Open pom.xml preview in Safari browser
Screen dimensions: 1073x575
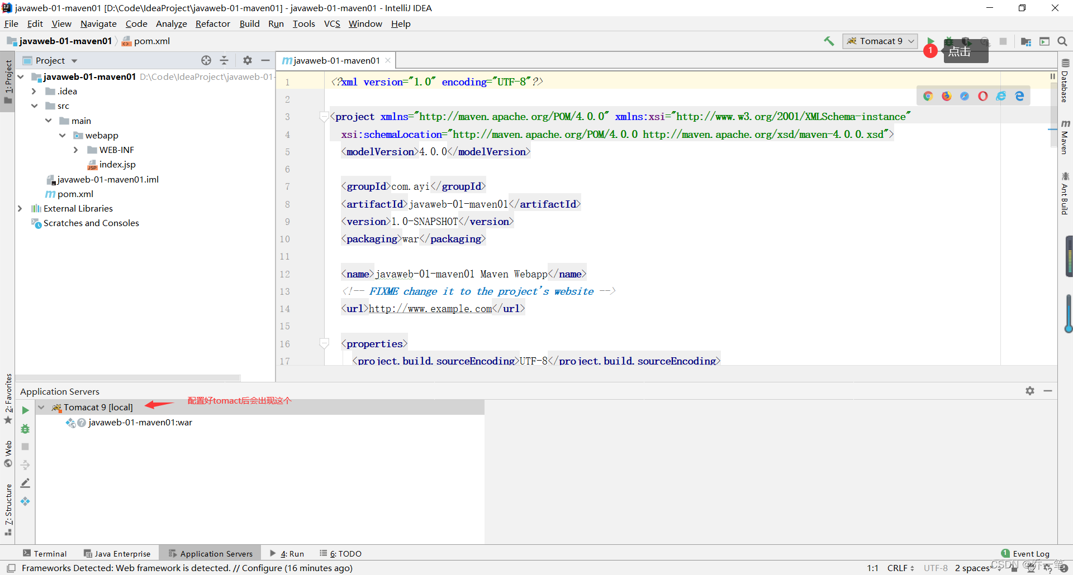pyautogui.click(x=965, y=96)
